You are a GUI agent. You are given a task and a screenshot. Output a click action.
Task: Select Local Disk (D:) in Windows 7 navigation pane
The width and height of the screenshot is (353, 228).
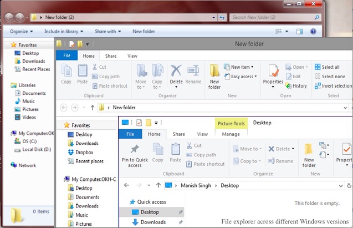(x=33, y=149)
